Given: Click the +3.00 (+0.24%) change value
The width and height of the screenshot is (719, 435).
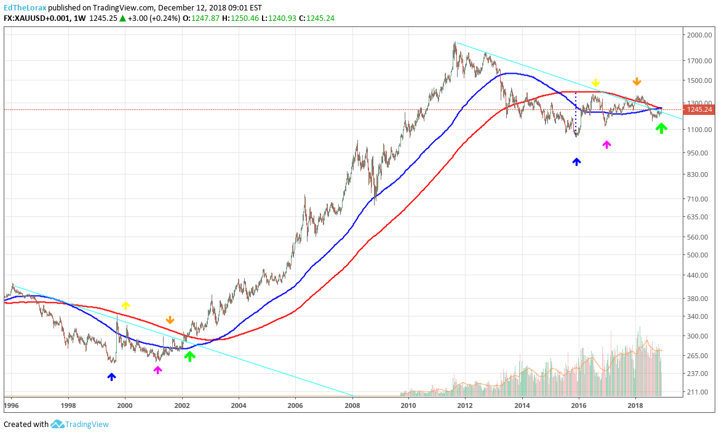Looking at the screenshot, I should [154, 18].
